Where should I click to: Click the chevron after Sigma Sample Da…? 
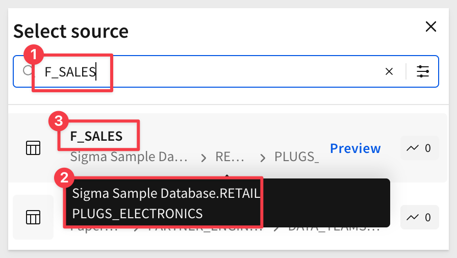204,158
